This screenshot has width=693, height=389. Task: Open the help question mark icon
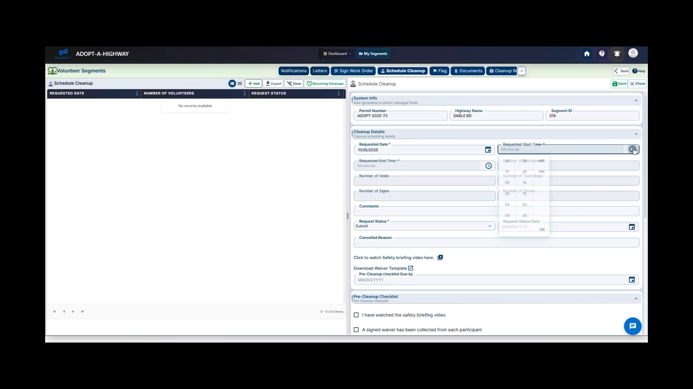point(602,53)
